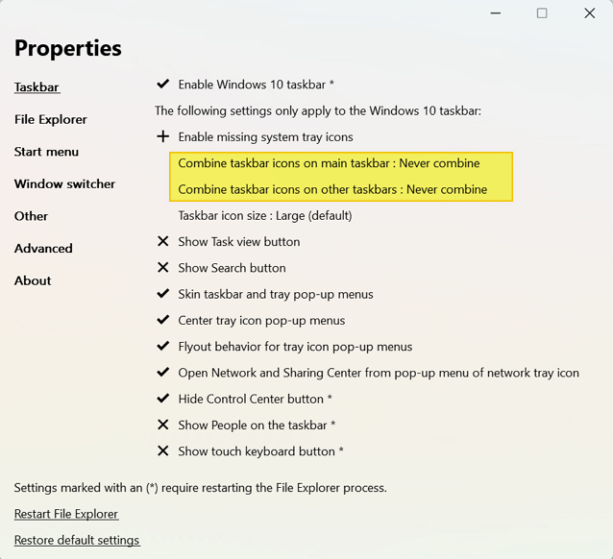Image resolution: width=613 pixels, height=559 pixels.
Task: Click the X icon beside Show Task view
Action: point(163,241)
